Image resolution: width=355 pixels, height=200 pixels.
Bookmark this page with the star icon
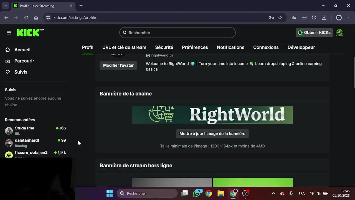[x=280, y=17]
